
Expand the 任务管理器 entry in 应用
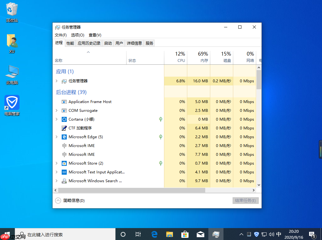tap(57, 81)
